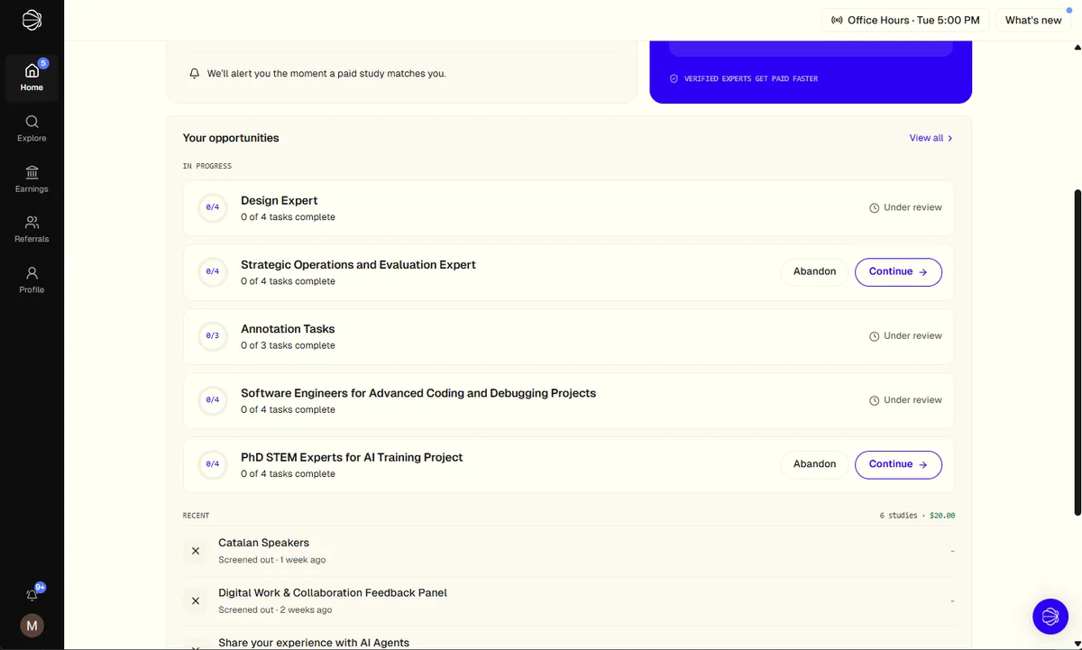This screenshot has width=1082, height=650.
Task: Click Software Engineers Under review clock icon
Action: (x=874, y=400)
